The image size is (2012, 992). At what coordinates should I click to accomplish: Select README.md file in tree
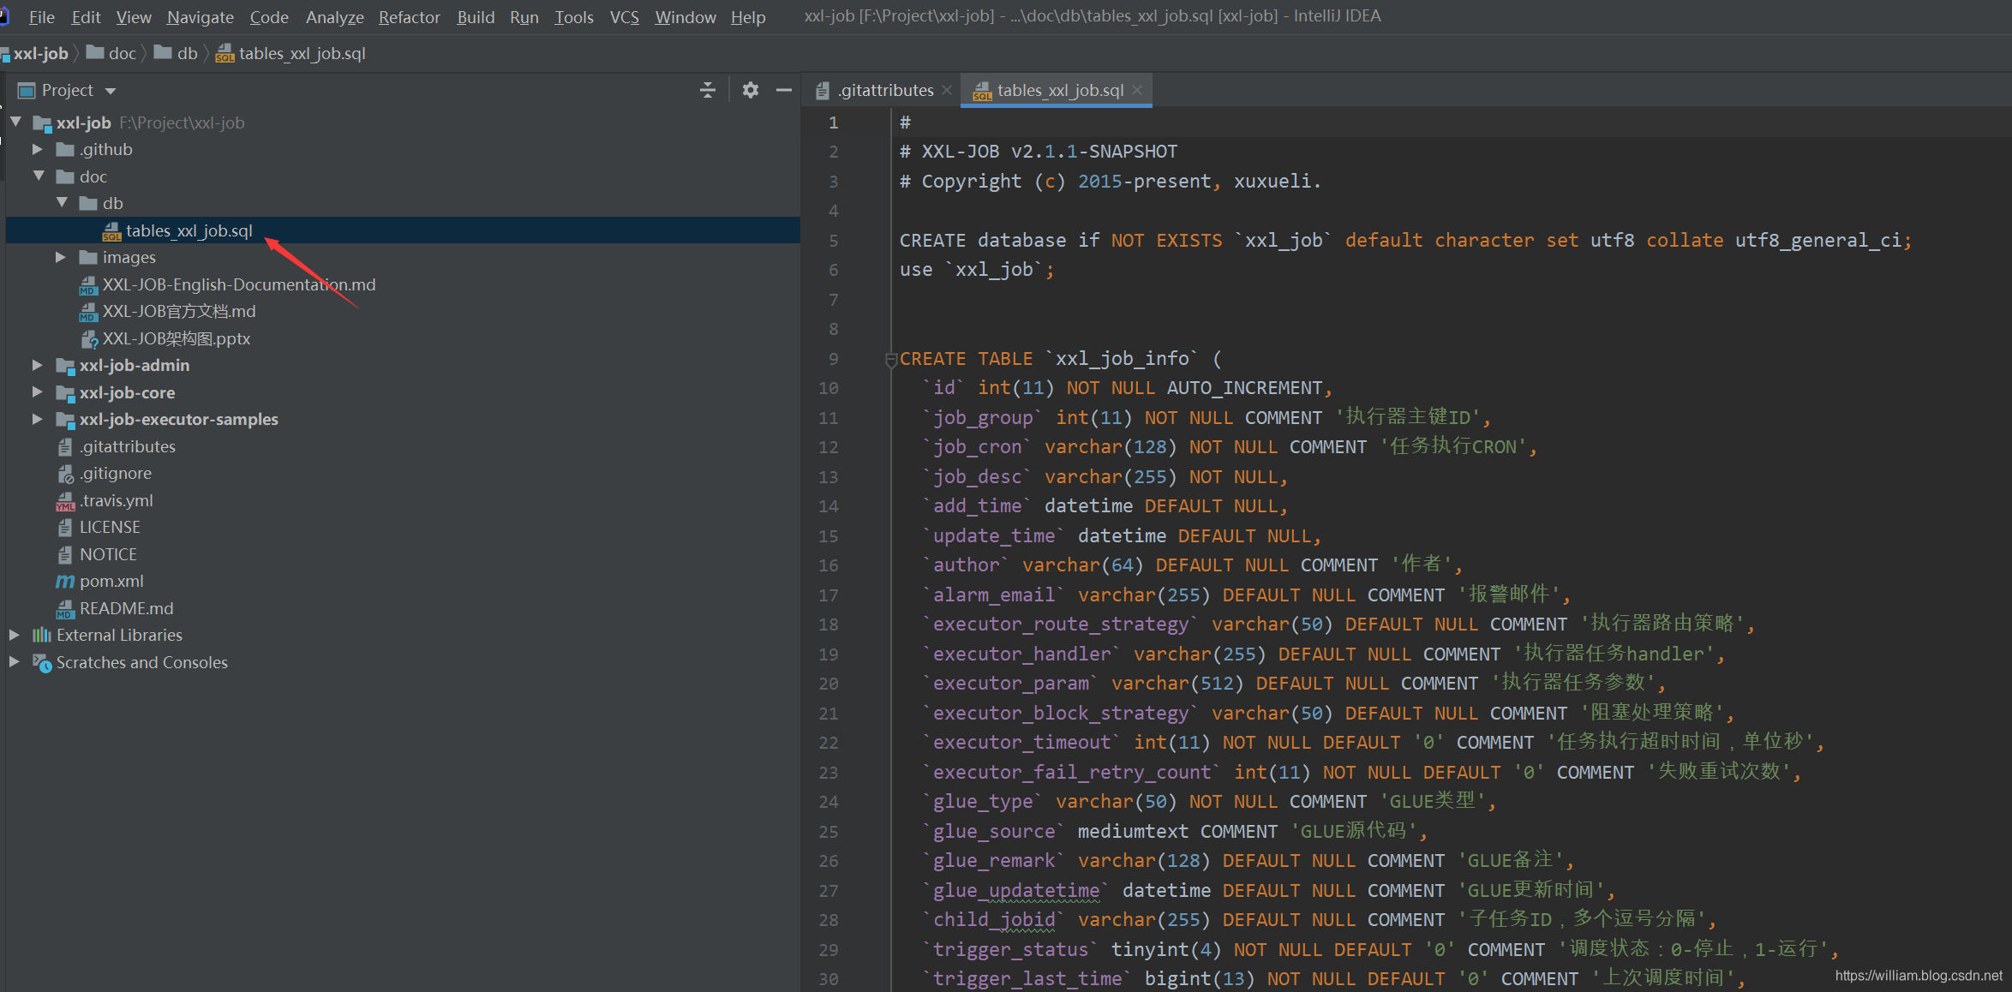pyautogui.click(x=126, y=608)
